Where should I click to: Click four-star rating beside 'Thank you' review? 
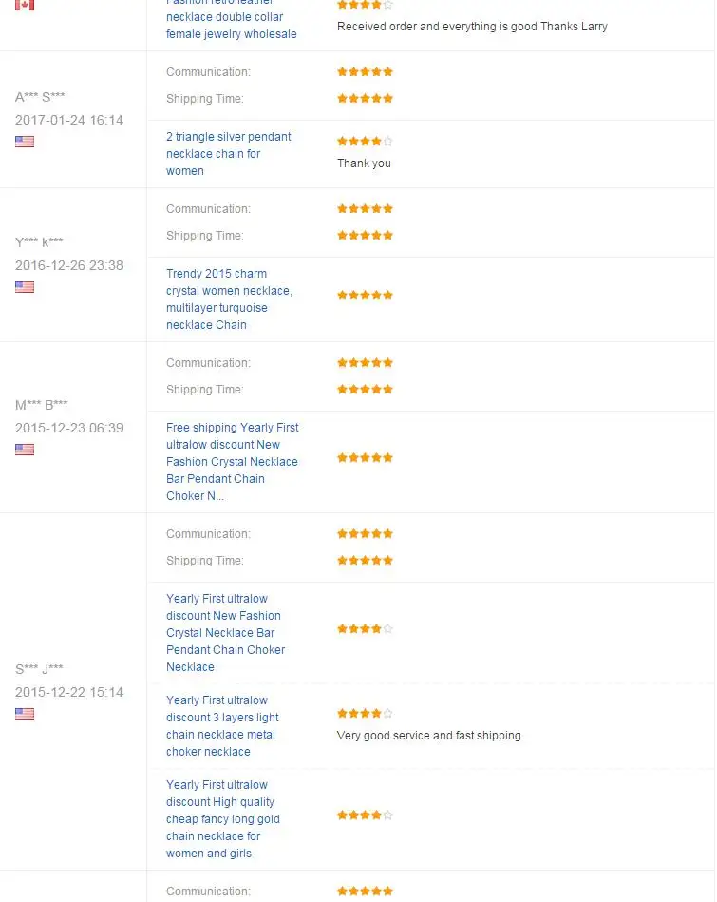[365, 141]
